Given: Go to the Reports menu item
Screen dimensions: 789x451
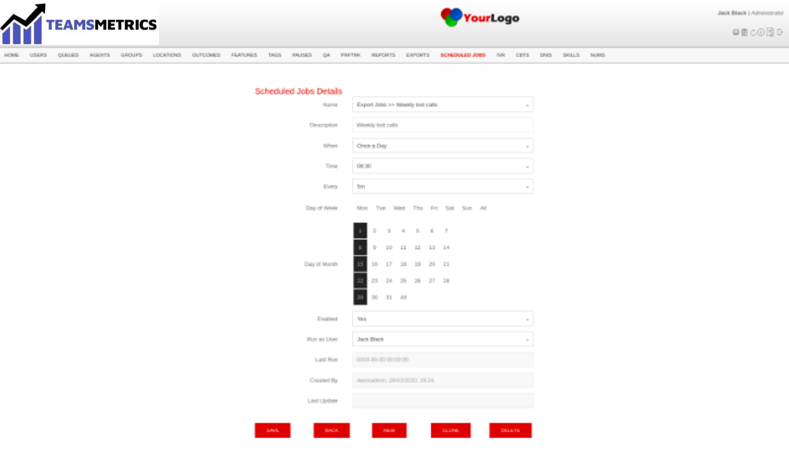Looking at the screenshot, I should click(383, 55).
